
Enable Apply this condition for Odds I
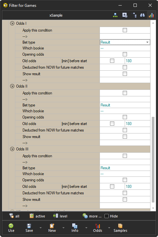click(125, 30)
